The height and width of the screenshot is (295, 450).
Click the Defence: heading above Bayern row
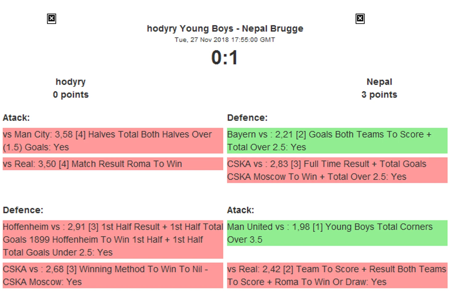(x=247, y=118)
